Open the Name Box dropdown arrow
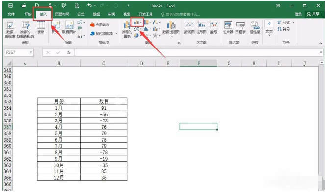This screenshot has width=325, height=192. point(31,52)
